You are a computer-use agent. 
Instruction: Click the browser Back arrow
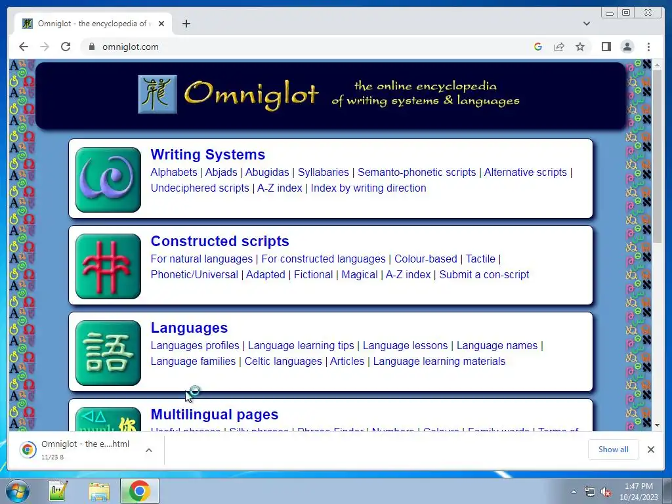coord(24,47)
